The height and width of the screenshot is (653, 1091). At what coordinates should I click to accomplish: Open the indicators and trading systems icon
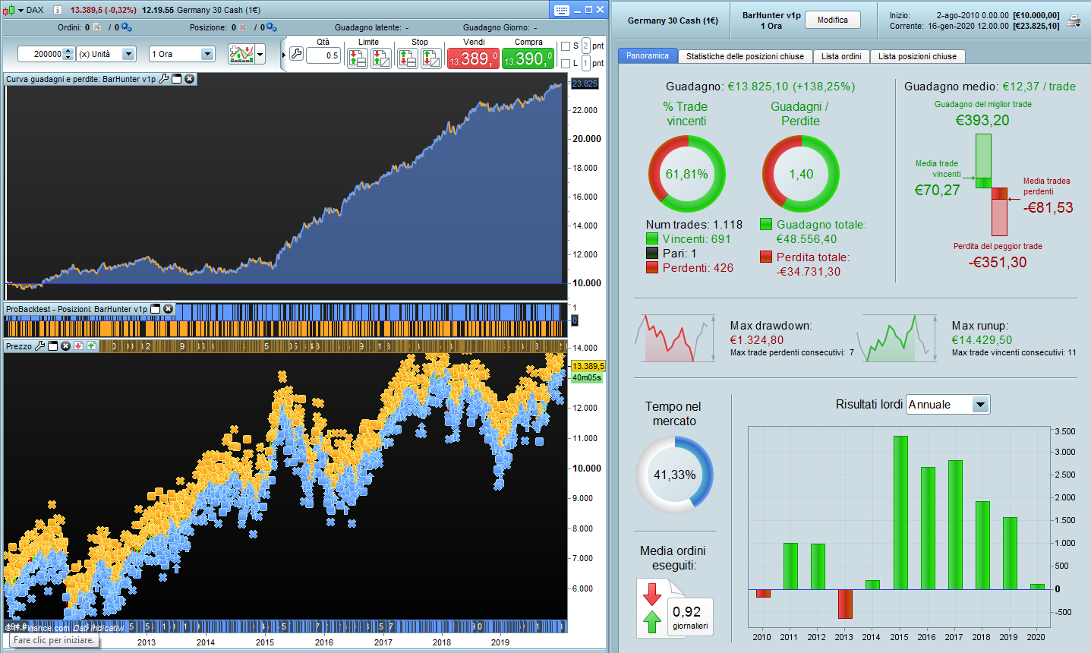click(x=241, y=54)
